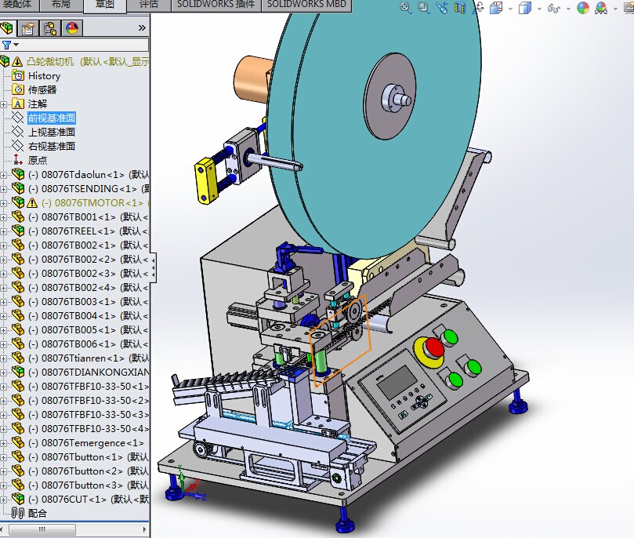The width and height of the screenshot is (634, 538).
Task: Switch to SOLIDWORKS 插件 tab
Action: [x=216, y=5]
